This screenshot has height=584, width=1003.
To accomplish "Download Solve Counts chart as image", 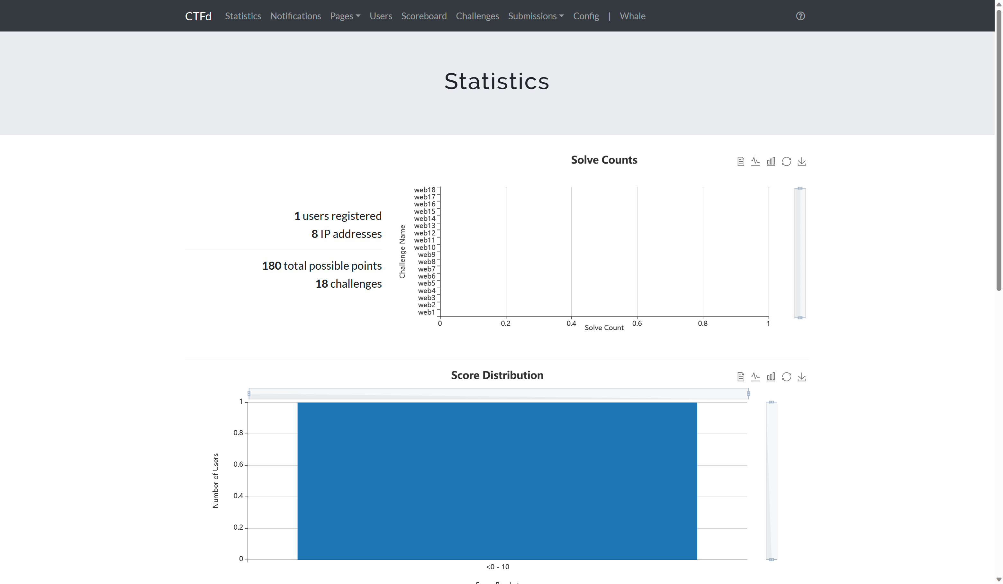I will point(802,162).
